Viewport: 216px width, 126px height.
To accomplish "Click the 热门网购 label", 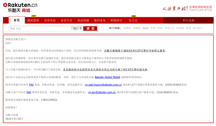I will click(x=115, y=28).
